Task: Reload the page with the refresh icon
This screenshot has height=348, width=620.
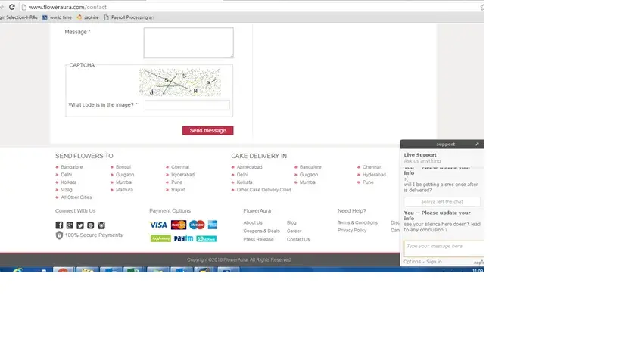Action: 12,7
